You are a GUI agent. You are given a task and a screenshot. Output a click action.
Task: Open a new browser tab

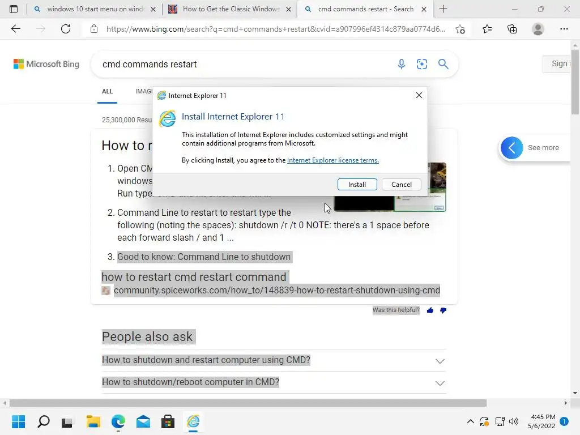pyautogui.click(x=443, y=9)
